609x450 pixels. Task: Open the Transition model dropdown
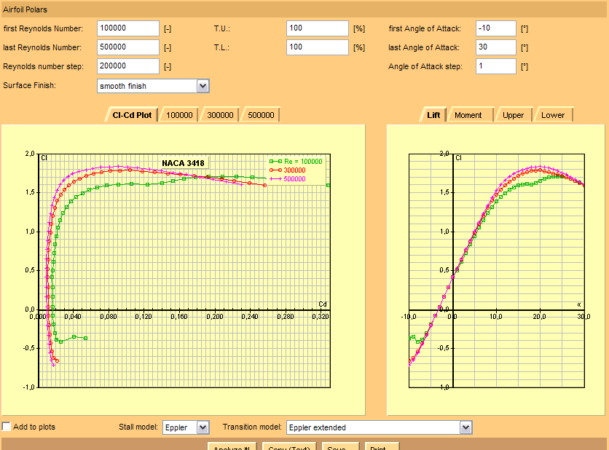pyautogui.click(x=465, y=427)
